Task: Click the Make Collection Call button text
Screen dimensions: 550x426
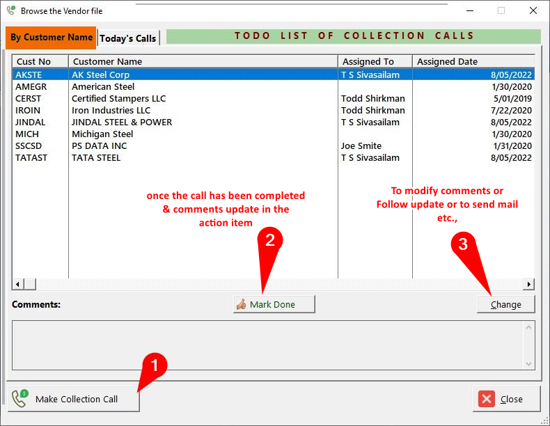Action: 77,399
